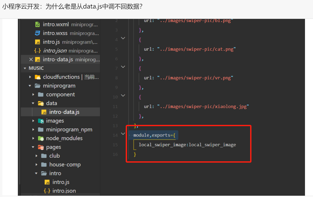Image resolution: width=313 pixels, height=197 pixels.
Task: Click the cat.png url string in code
Action: 197,49
